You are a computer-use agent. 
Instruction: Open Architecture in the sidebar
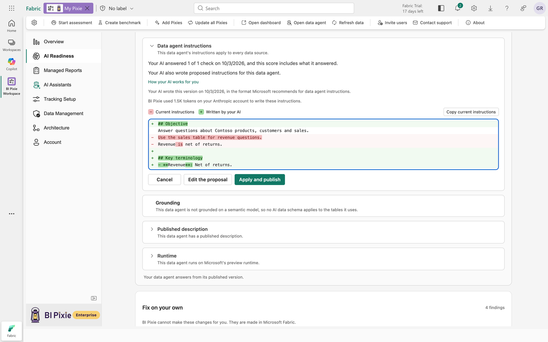tap(64, 128)
